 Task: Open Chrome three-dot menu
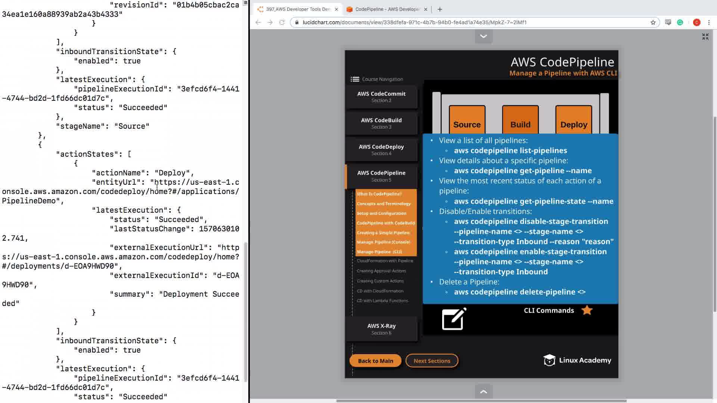tap(709, 22)
